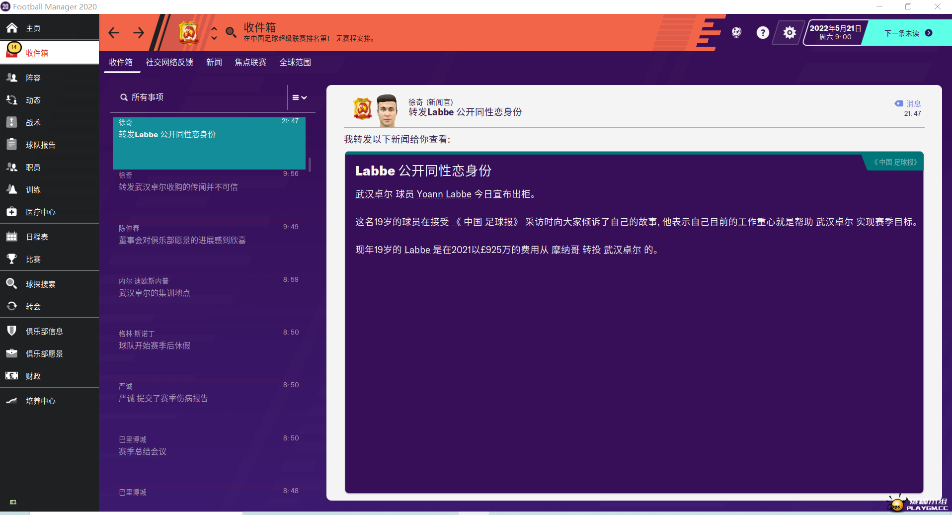Open the help question mark icon
Image resolution: width=952 pixels, height=515 pixels.
(763, 33)
